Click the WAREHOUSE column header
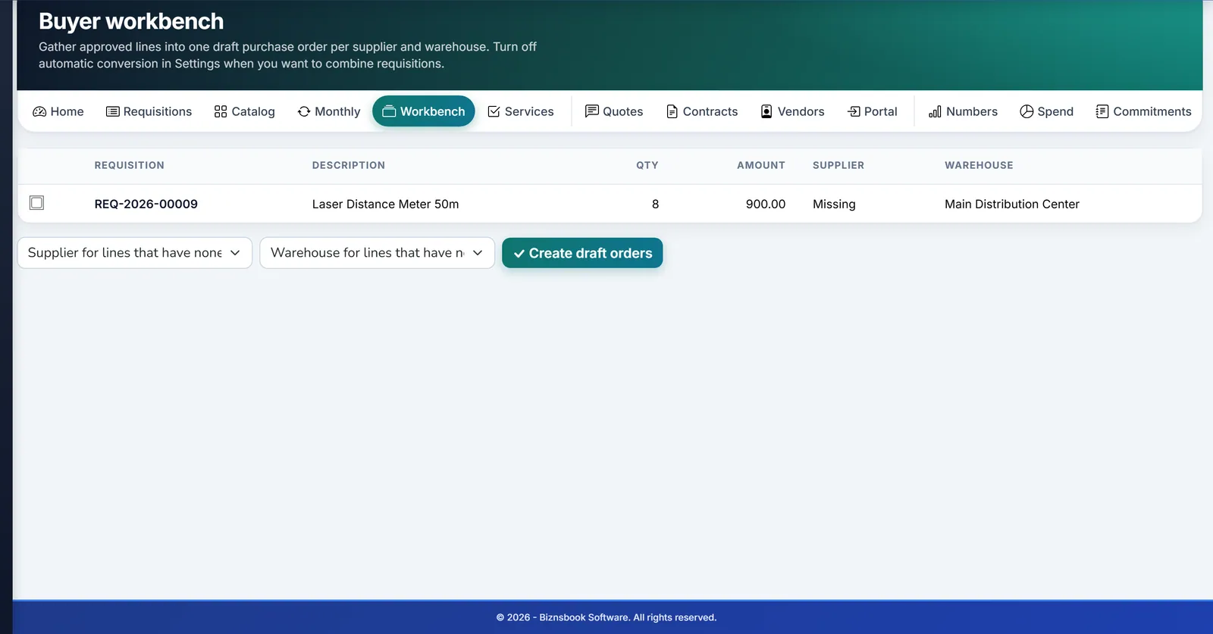 [979, 165]
